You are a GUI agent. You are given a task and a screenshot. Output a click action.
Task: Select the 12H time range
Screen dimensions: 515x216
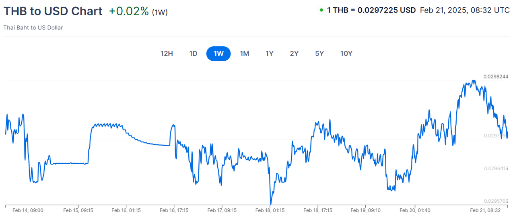coord(167,54)
